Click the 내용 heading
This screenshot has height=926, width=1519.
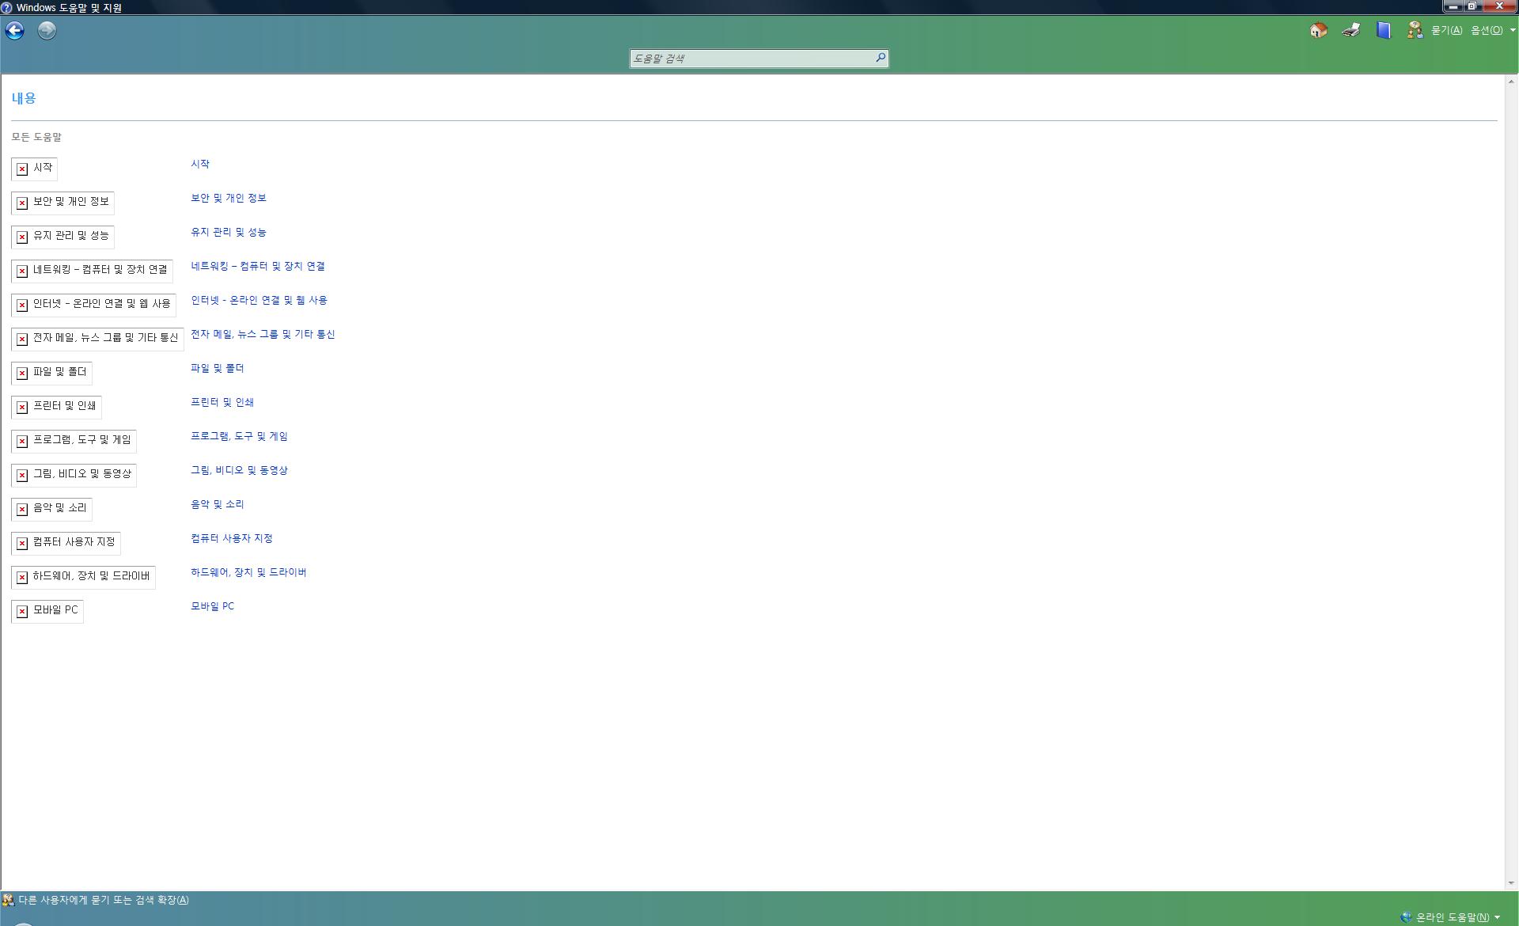click(24, 98)
